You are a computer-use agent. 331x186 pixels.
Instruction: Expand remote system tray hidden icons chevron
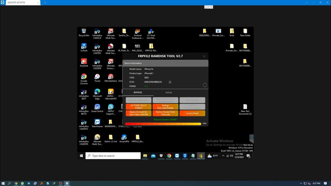click(223, 156)
